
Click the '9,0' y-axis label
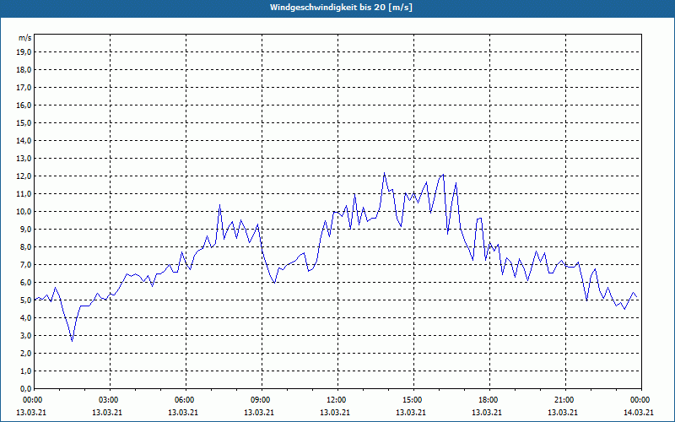pos(25,229)
